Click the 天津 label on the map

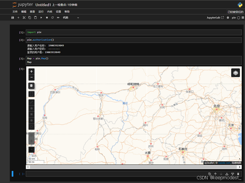tap(231, 125)
